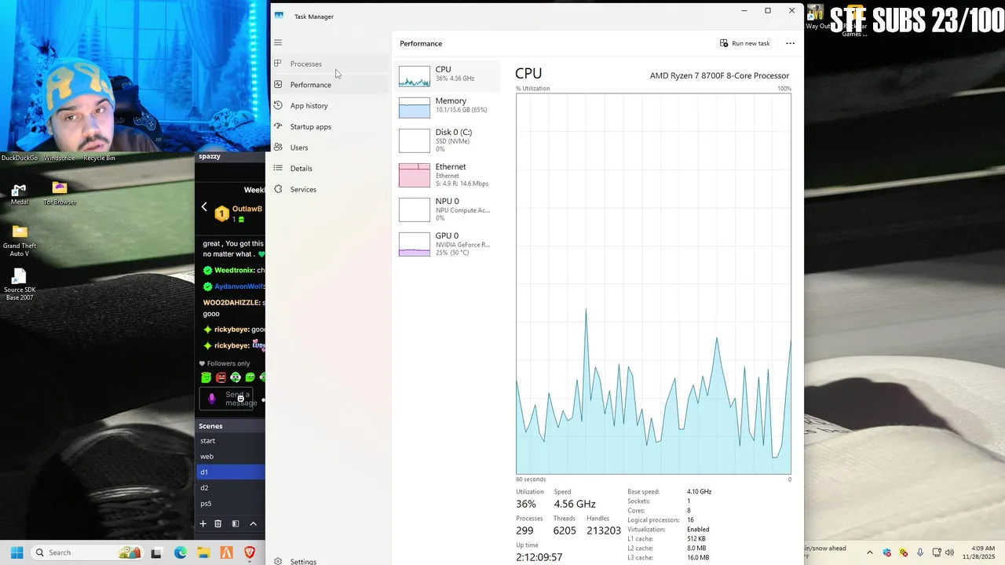
Task: Click the Base speed 4.10 GHz value
Action: [x=699, y=492]
